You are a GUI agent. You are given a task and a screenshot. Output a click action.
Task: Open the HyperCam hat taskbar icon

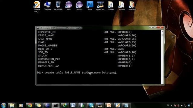pos(100,105)
